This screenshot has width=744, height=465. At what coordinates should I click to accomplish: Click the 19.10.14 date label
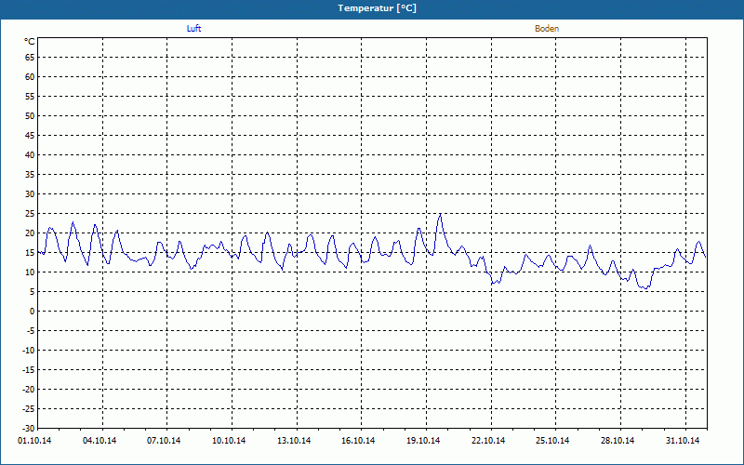click(423, 441)
